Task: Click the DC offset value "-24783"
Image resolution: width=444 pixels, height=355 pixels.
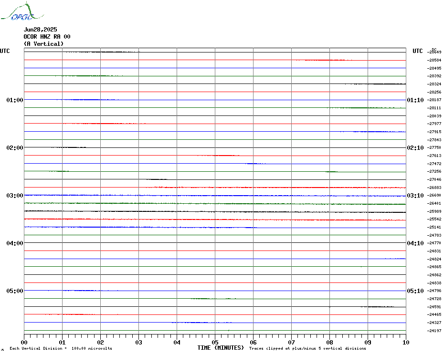Action: coord(434,235)
